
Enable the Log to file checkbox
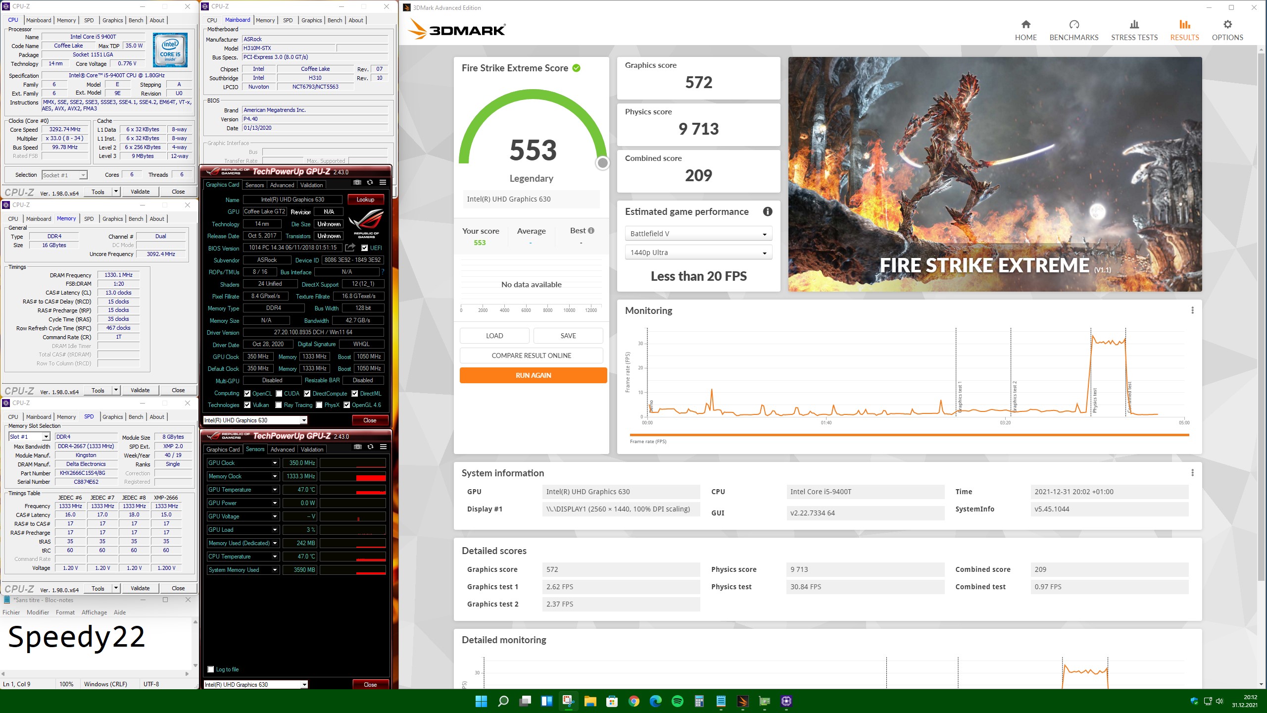211,669
